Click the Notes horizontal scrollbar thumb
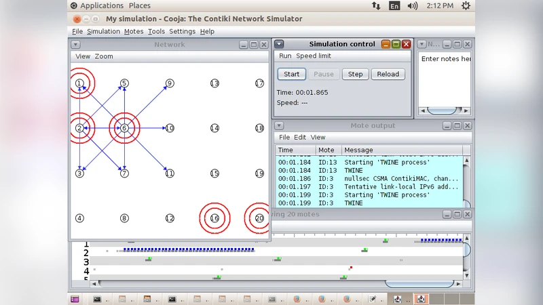543x305 pixels. [443, 110]
